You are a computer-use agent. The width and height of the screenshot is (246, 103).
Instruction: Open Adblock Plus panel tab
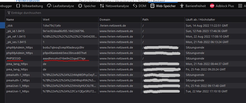pyautogui.click(x=222, y=6)
